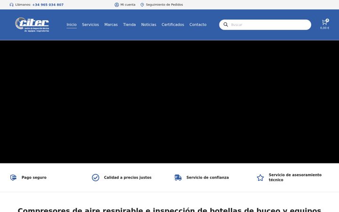Screen dimensions: 339x212
Task: Open the Tienda menu
Action: [x=129, y=24]
